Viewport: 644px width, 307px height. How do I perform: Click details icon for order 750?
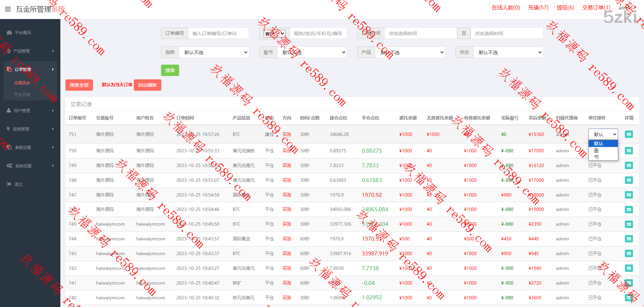[x=629, y=151]
